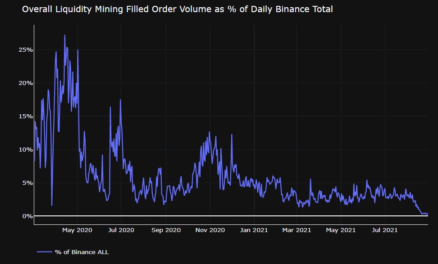Image resolution: width=438 pixels, height=264 pixels.
Task: Click the May 2020 x-axis label
Action: (x=77, y=230)
